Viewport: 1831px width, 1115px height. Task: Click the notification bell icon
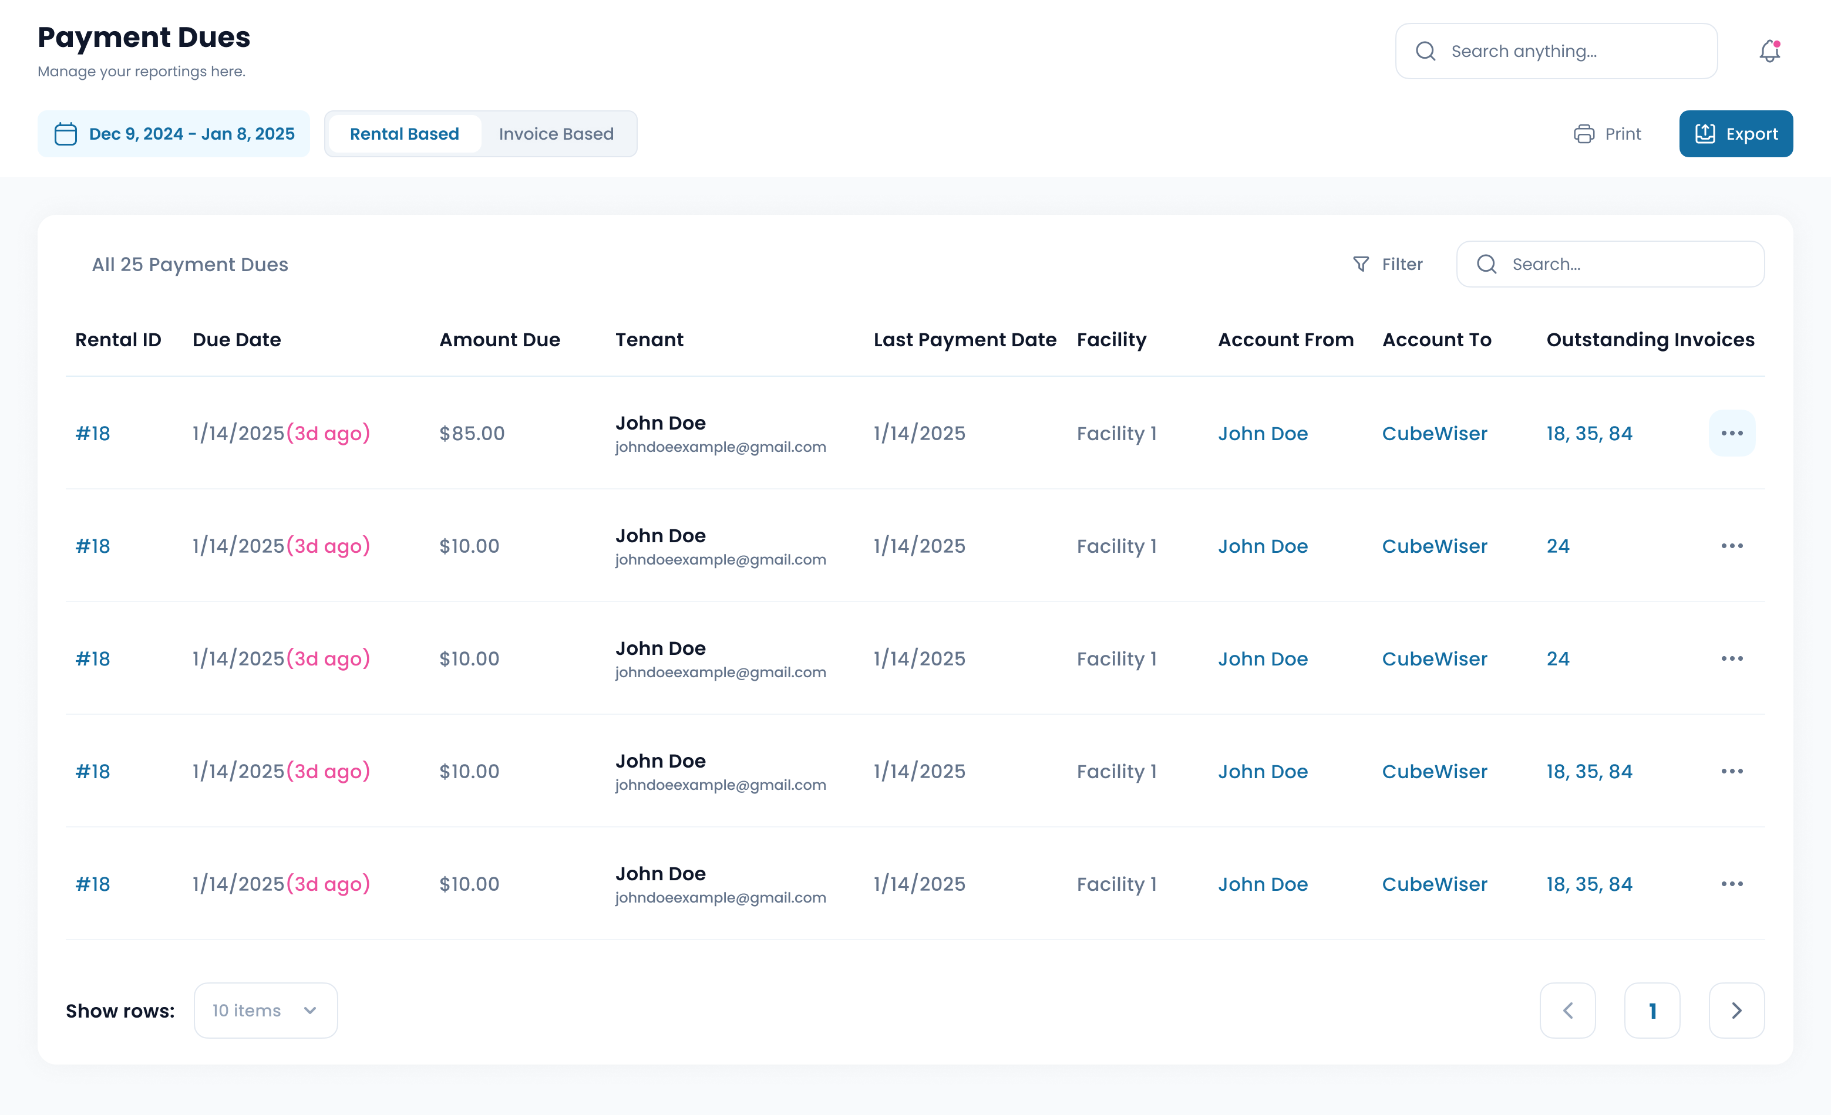tap(1769, 51)
